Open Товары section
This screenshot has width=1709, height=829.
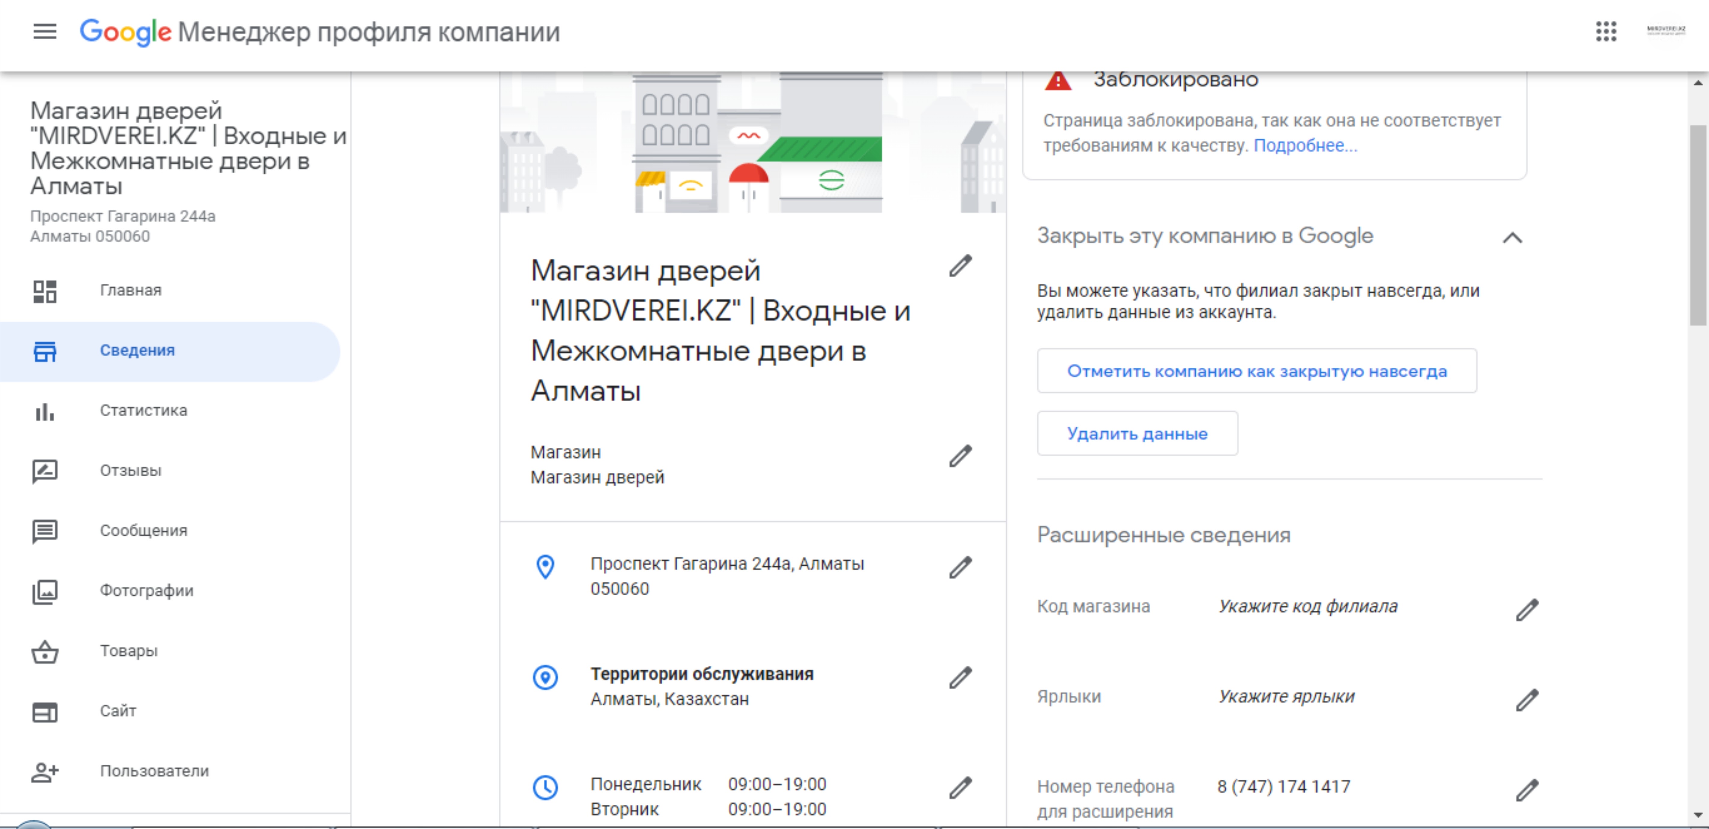coord(170,651)
